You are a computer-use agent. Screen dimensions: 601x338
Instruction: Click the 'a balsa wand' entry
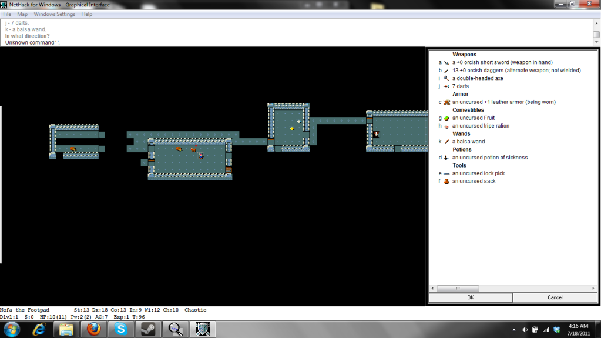pyautogui.click(x=468, y=142)
